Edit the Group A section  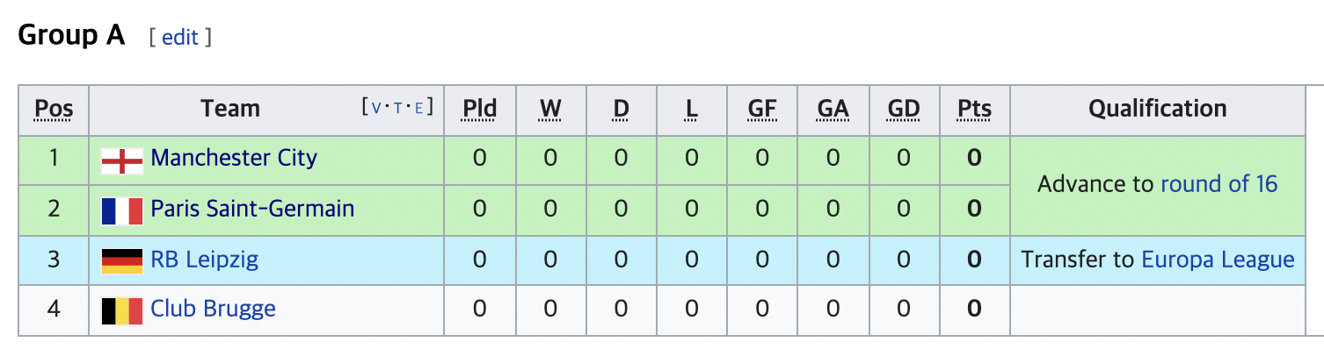click(180, 38)
